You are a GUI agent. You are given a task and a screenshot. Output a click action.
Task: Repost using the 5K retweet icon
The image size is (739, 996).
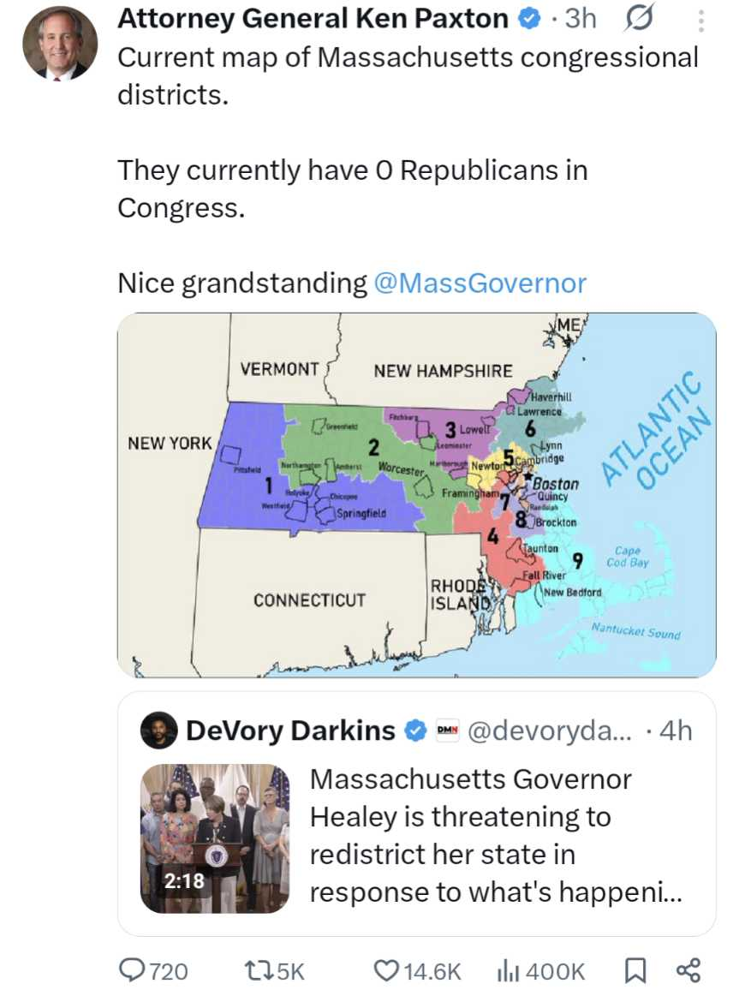click(x=274, y=971)
